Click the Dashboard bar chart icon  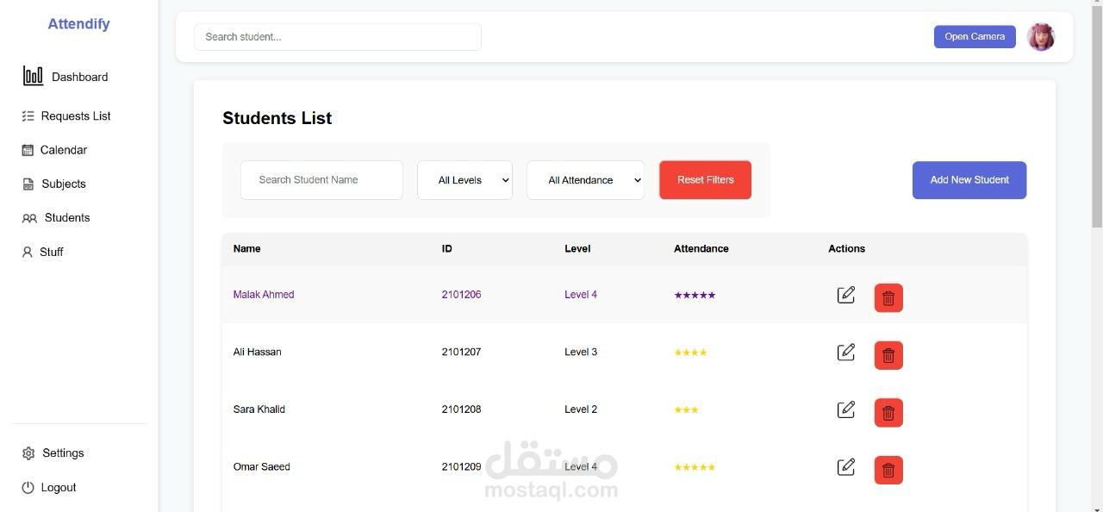pos(33,76)
